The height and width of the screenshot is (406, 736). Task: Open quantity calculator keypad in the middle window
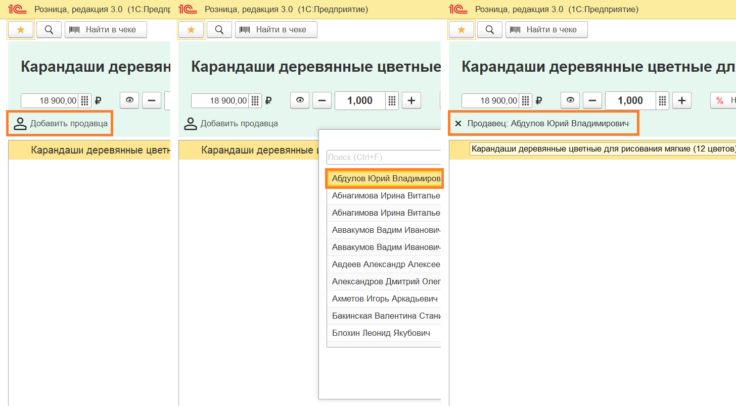click(392, 100)
